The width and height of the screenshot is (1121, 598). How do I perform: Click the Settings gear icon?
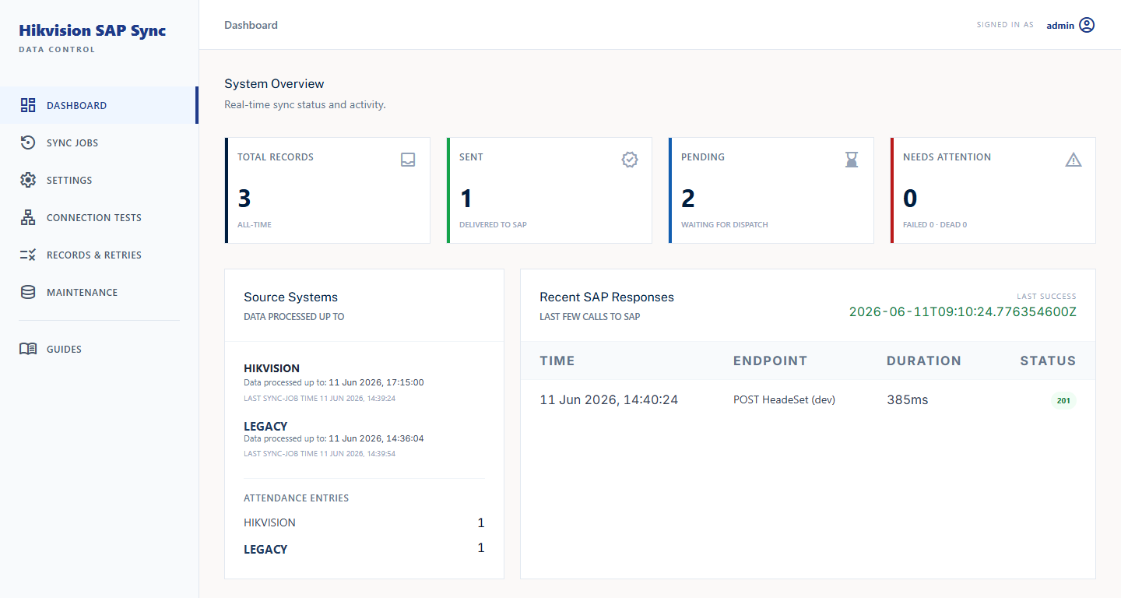coord(28,180)
